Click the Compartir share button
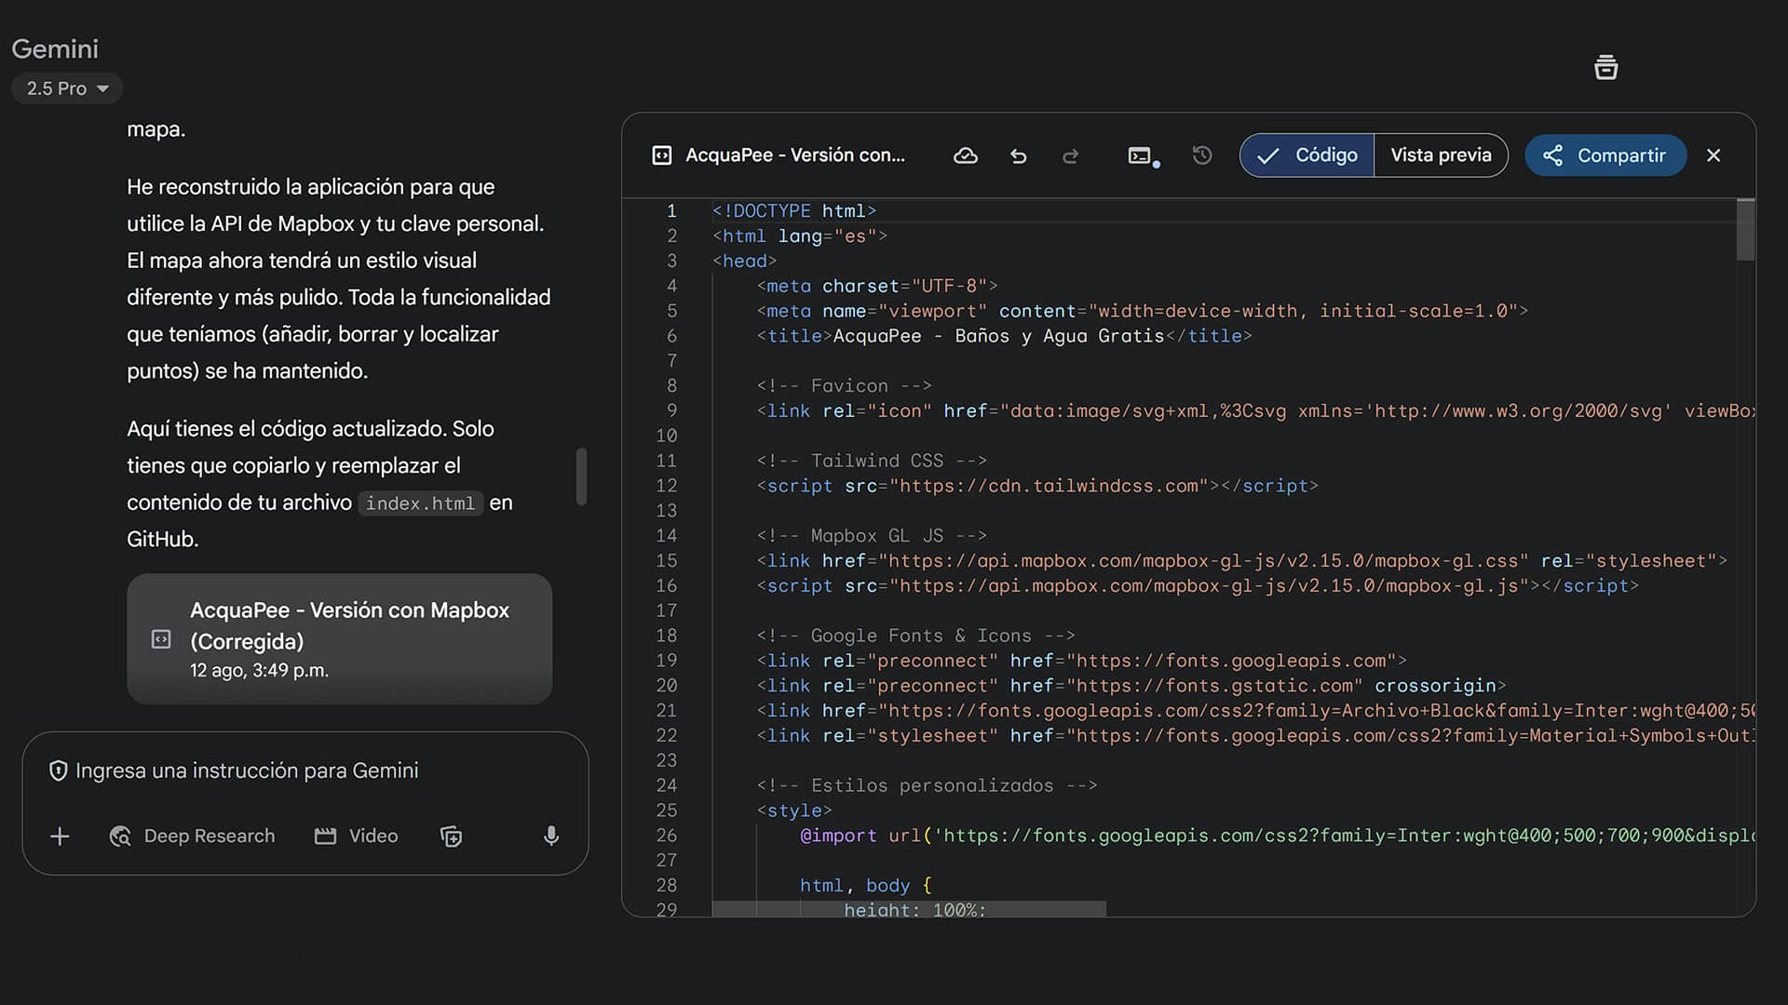This screenshot has height=1005, width=1788. (x=1605, y=155)
